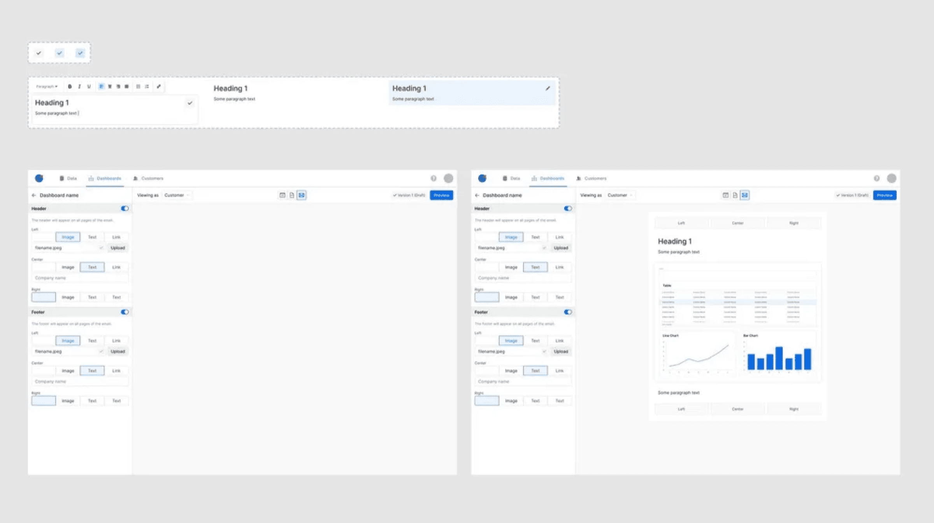Screen dimensions: 934x523
Task: Click help icon in left mockup navbar
Action: tap(434, 178)
